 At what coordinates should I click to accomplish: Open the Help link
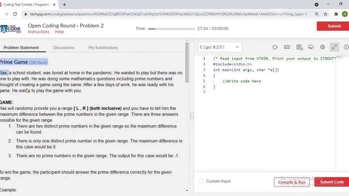[59, 32]
